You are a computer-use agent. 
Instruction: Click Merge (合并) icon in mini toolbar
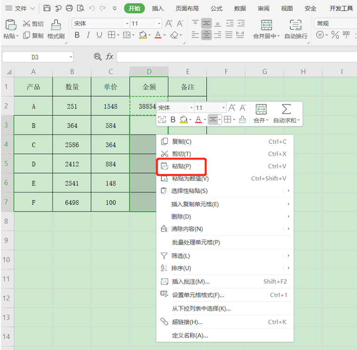pos(261,109)
